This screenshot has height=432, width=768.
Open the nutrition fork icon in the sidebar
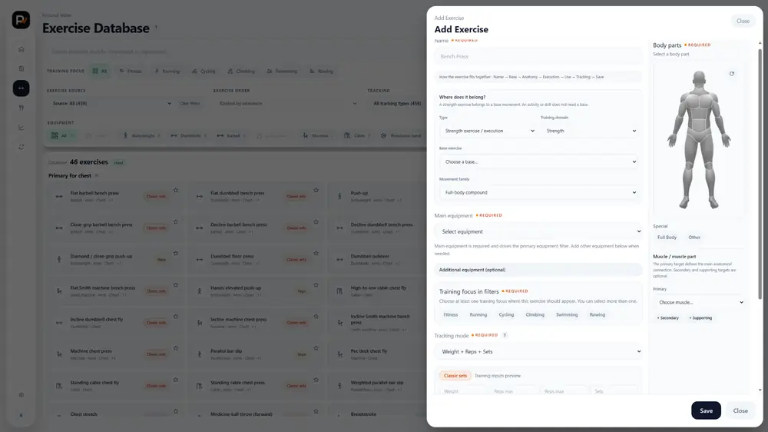click(x=21, y=108)
